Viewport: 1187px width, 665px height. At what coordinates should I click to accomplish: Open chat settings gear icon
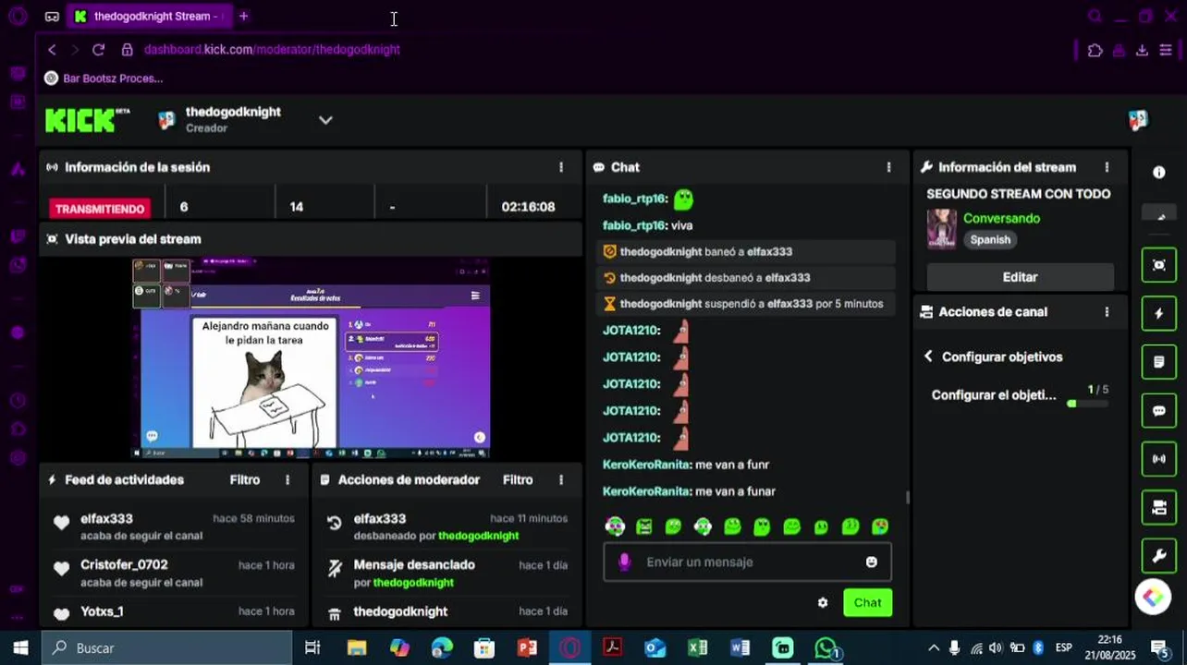(823, 602)
